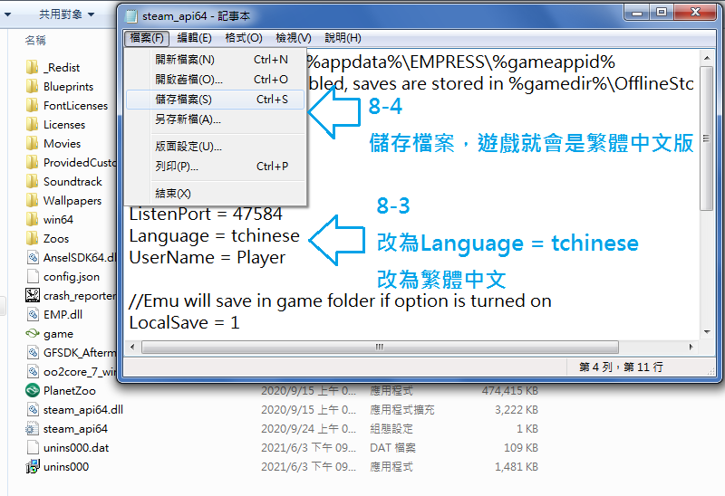
Task: Click the config.json file icon
Action: 33,276
